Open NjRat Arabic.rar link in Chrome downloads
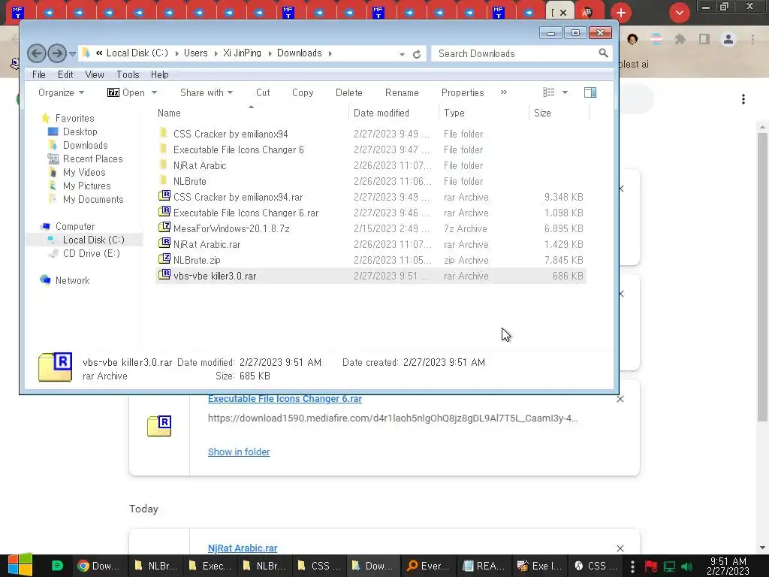 [243, 548]
